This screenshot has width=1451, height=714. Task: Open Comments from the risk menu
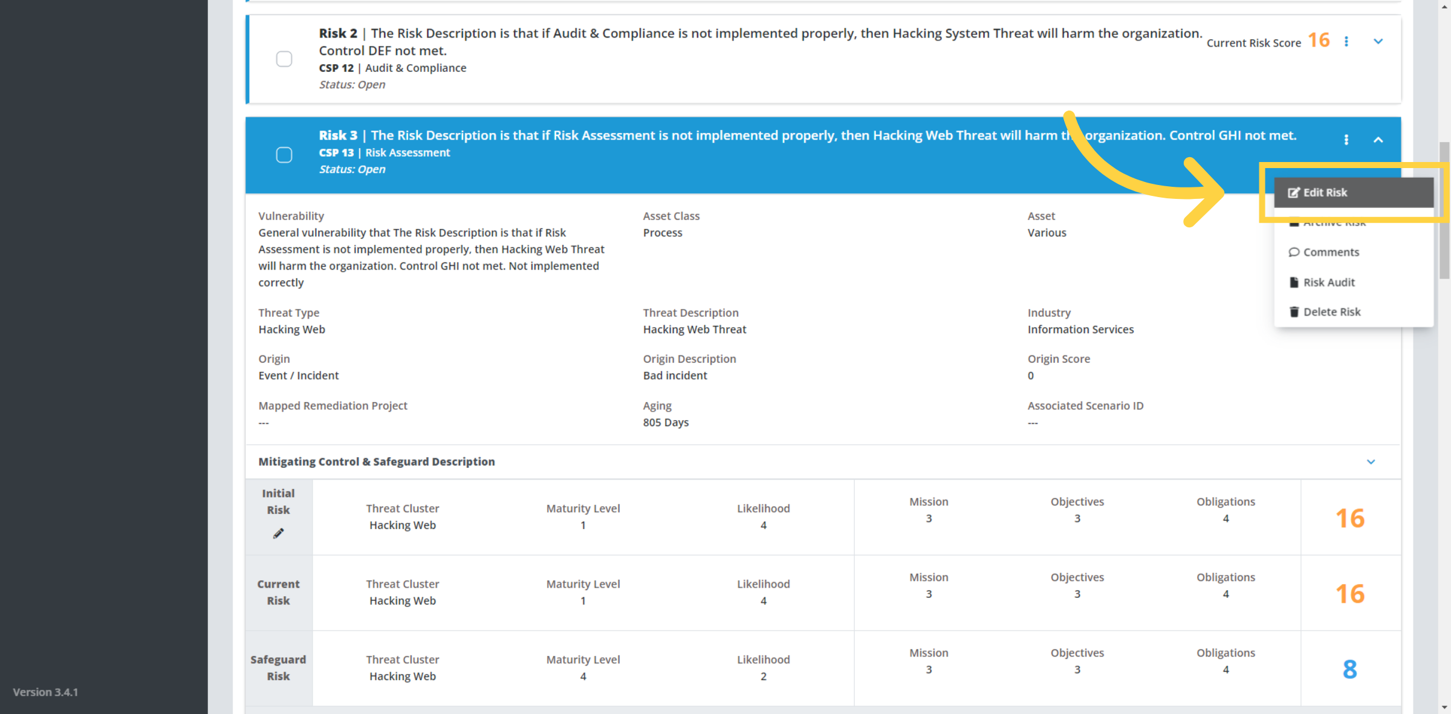[x=1354, y=252]
